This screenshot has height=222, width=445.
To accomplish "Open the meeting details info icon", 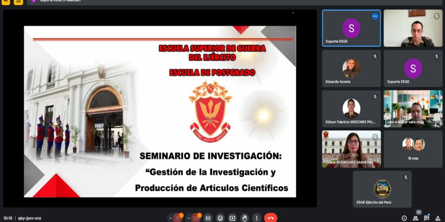I will coord(404,218).
